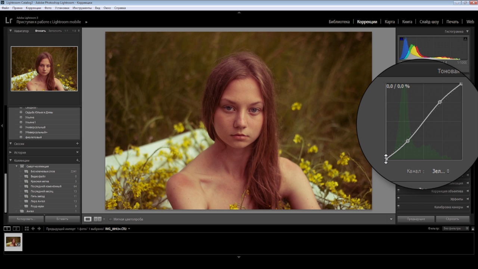Select the filmstrip photo thumbnail
Screen dimensions: 478x269
(13, 242)
